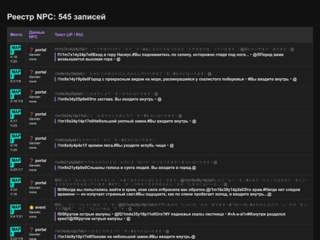Click the Japanese line above 'Слышны голоса'
320x240 pixels.
[136, 162]
